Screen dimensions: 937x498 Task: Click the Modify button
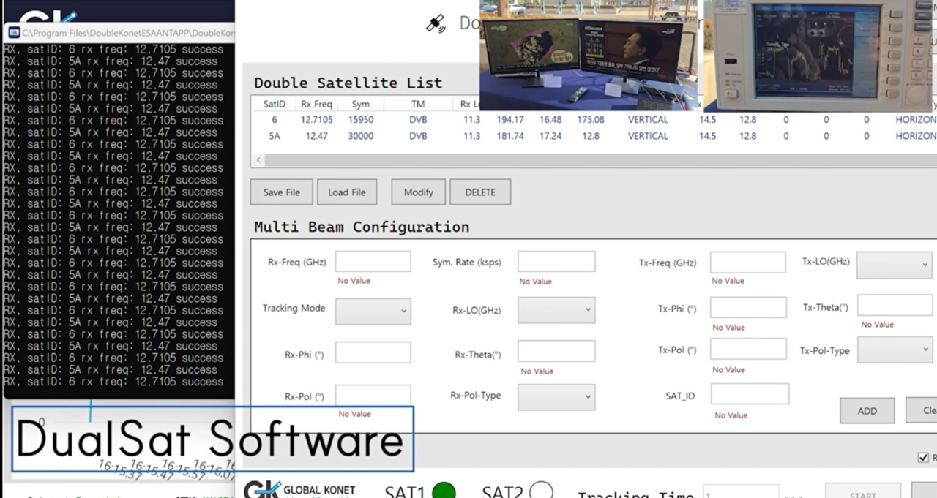(419, 192)
